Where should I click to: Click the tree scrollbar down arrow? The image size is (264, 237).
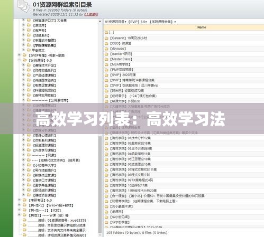(x=100, y=235)
